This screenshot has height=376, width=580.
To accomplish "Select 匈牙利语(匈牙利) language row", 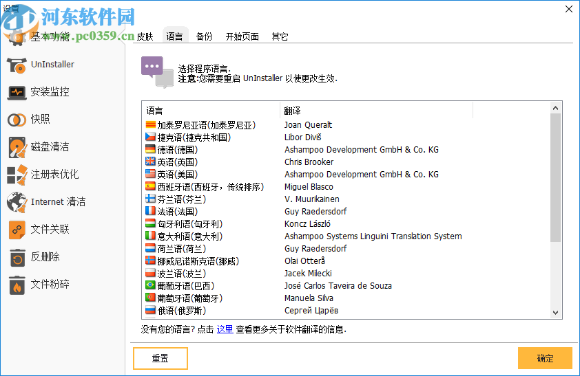I will 346,223.
